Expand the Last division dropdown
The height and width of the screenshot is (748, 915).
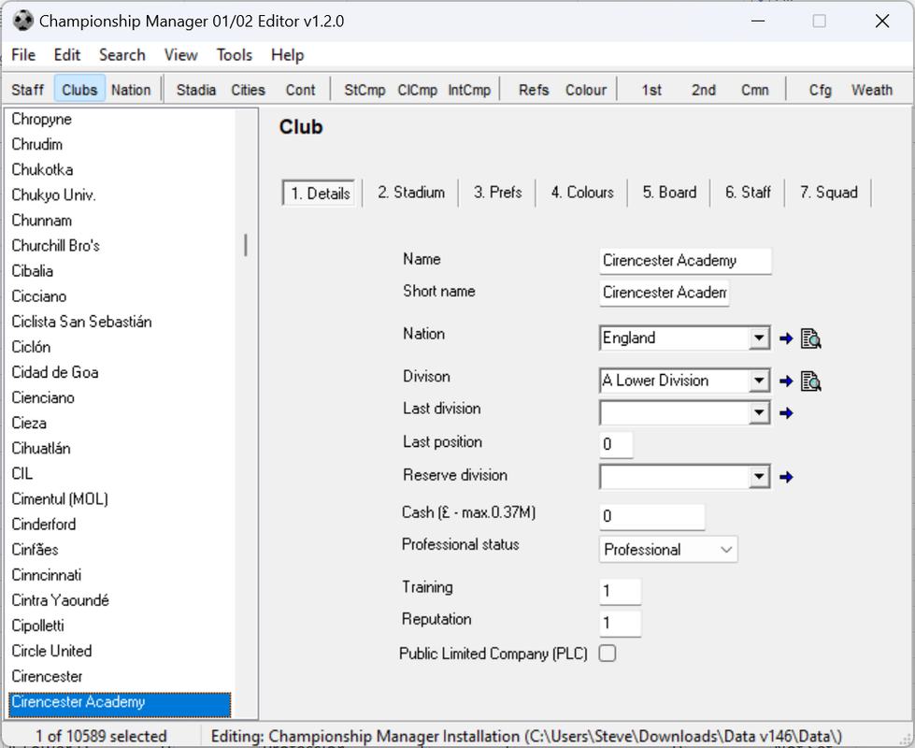click(x=759, y=413)
